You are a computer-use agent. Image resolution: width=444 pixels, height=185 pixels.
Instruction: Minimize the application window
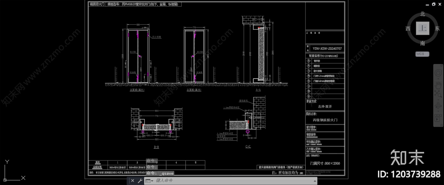click(x=428, y=4)
